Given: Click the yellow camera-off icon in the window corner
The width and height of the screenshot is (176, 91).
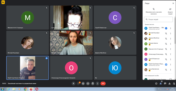Looking at the screenshot, I should (x=3, y=2).
